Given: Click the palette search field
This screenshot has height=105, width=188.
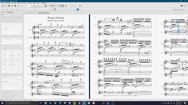Looking at the screenshot, I should click(9, 17).
